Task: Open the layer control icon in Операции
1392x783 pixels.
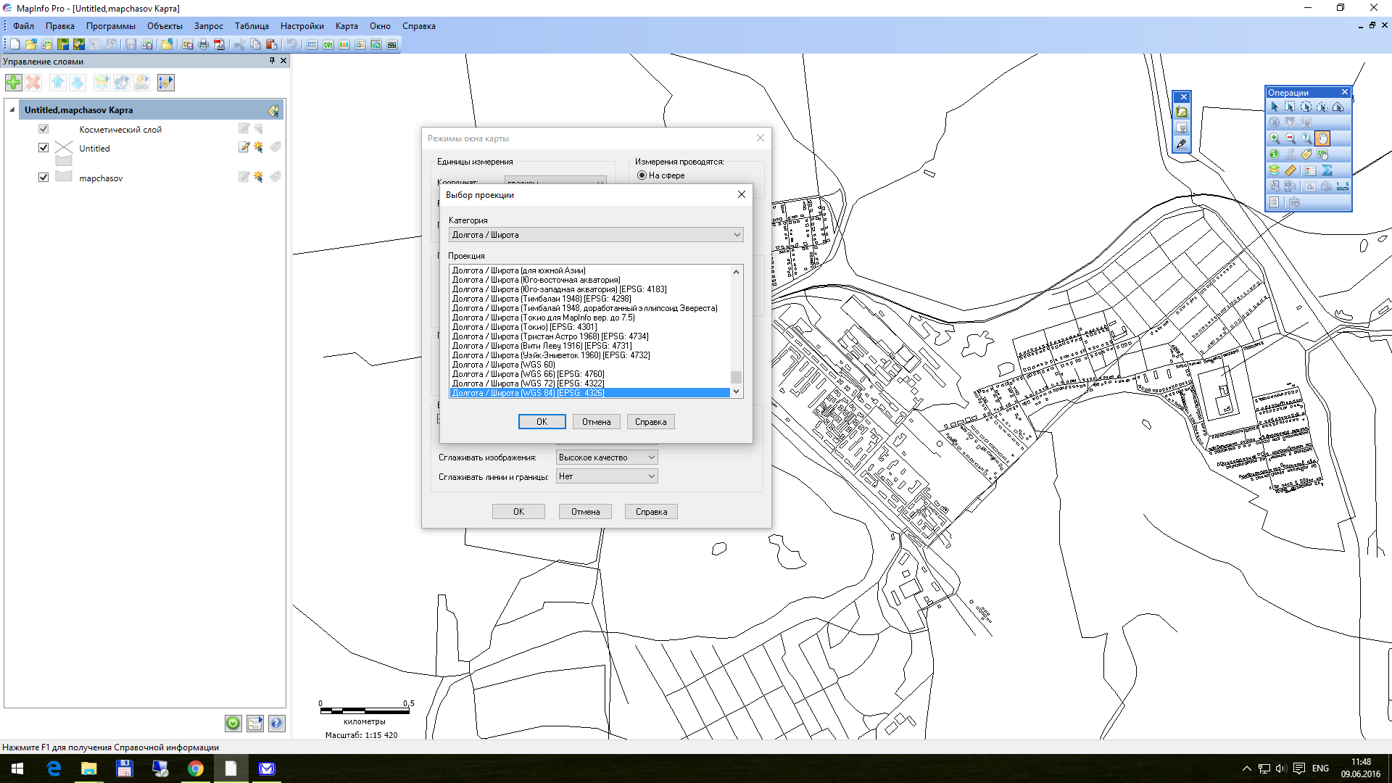Action: coord(1274,170)
